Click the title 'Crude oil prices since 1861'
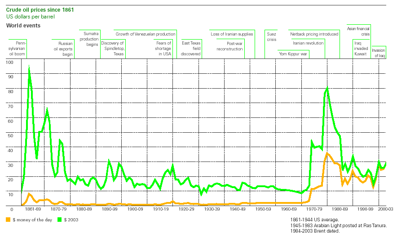406x238 pixels. point(40,10)
